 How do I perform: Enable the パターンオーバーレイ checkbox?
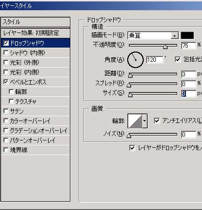tap(6, 140)
